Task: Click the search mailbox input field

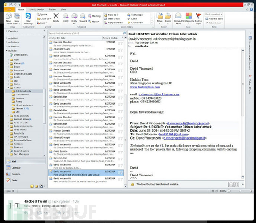Action: tap(85, 33)
